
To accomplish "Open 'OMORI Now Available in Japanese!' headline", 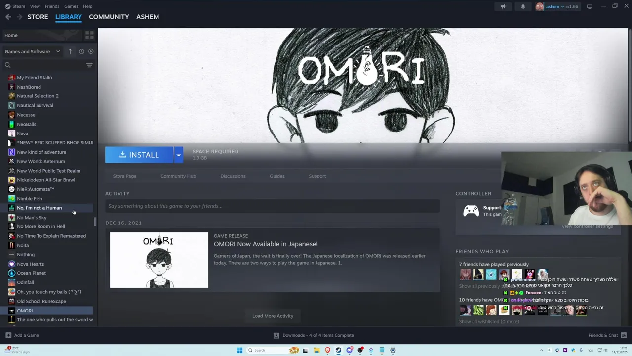I will 266,244.
